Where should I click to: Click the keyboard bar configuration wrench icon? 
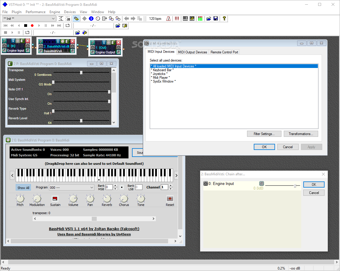point(192,19)
